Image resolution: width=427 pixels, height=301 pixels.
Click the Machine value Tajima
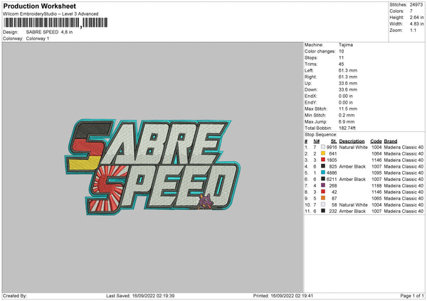[x=346, y=45]
